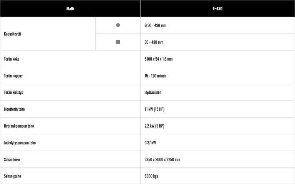The image size is (295, 184).
Task: Click the 6100 x 54 x 1.6 mm value
Action: tap(158, 59)
